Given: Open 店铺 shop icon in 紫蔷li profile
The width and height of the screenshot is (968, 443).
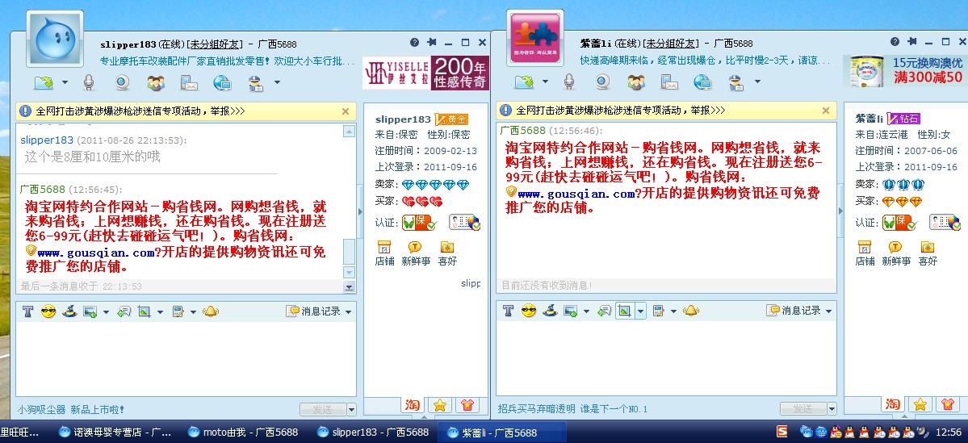Looking at the screenshot, I should tap(865, 253).
